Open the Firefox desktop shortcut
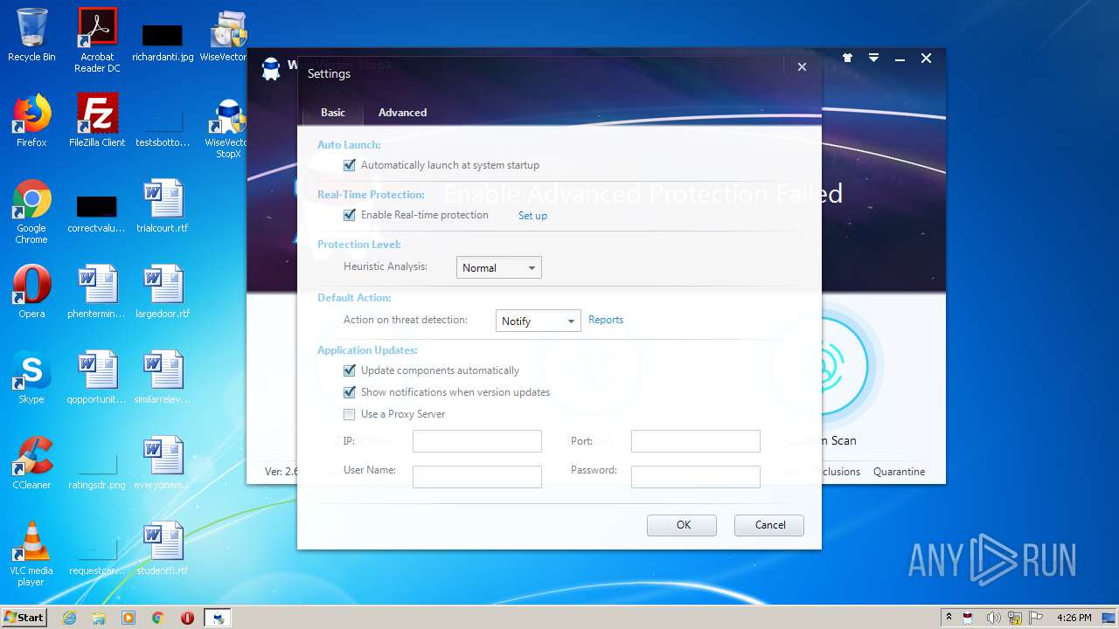 [31, 121]
